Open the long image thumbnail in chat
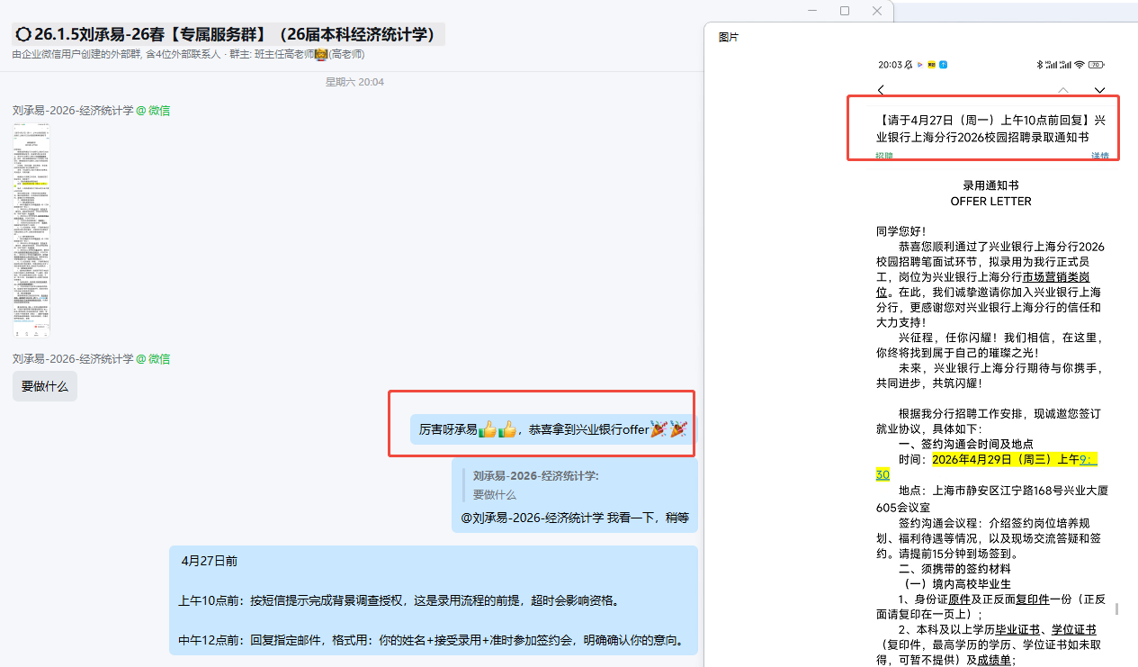Screen dimensions: 1138x667 click(x=31, y=230)
